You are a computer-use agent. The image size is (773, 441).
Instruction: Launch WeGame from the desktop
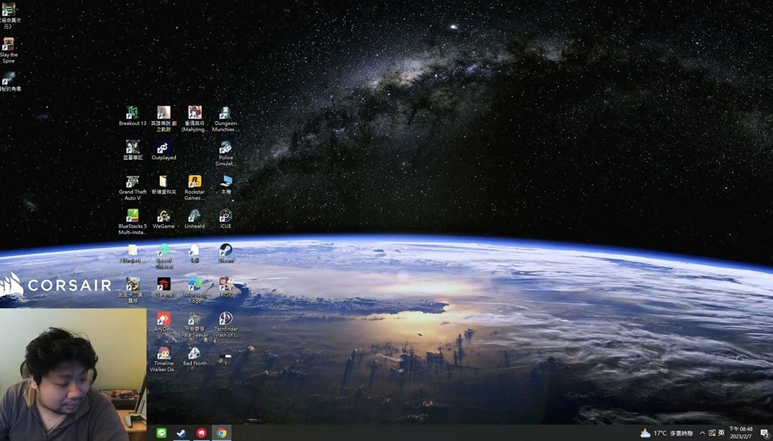(164, 219)
